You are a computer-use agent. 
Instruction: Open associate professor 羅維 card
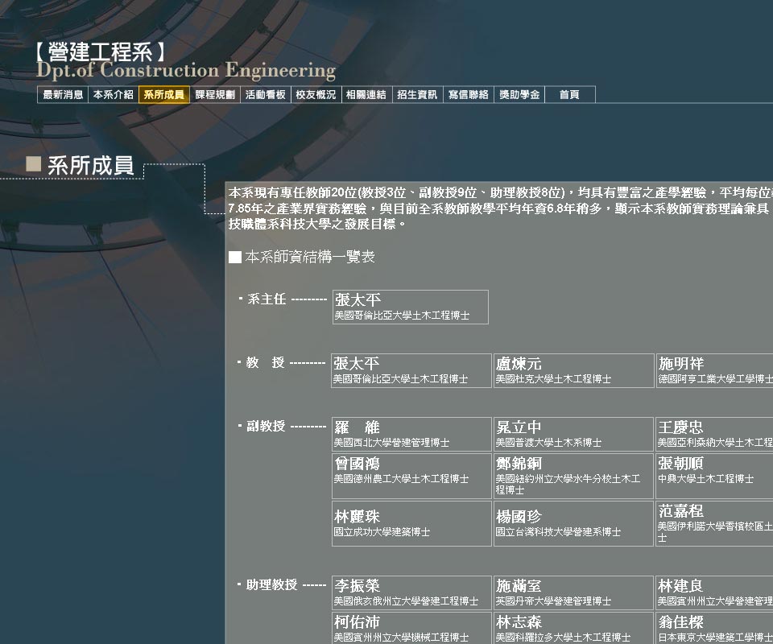(411, 434)
